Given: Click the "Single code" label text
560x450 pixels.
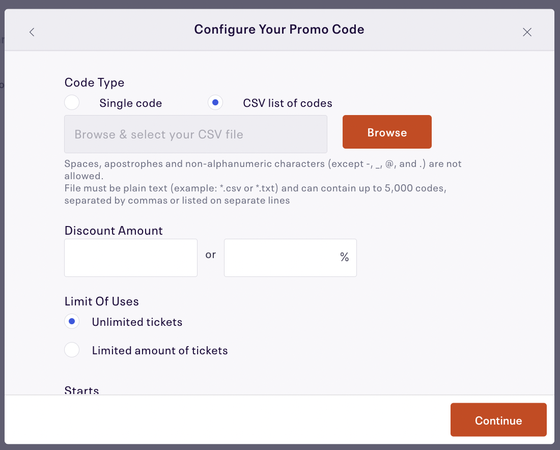Looking at the screenshot, I should (x=130, y=103).
